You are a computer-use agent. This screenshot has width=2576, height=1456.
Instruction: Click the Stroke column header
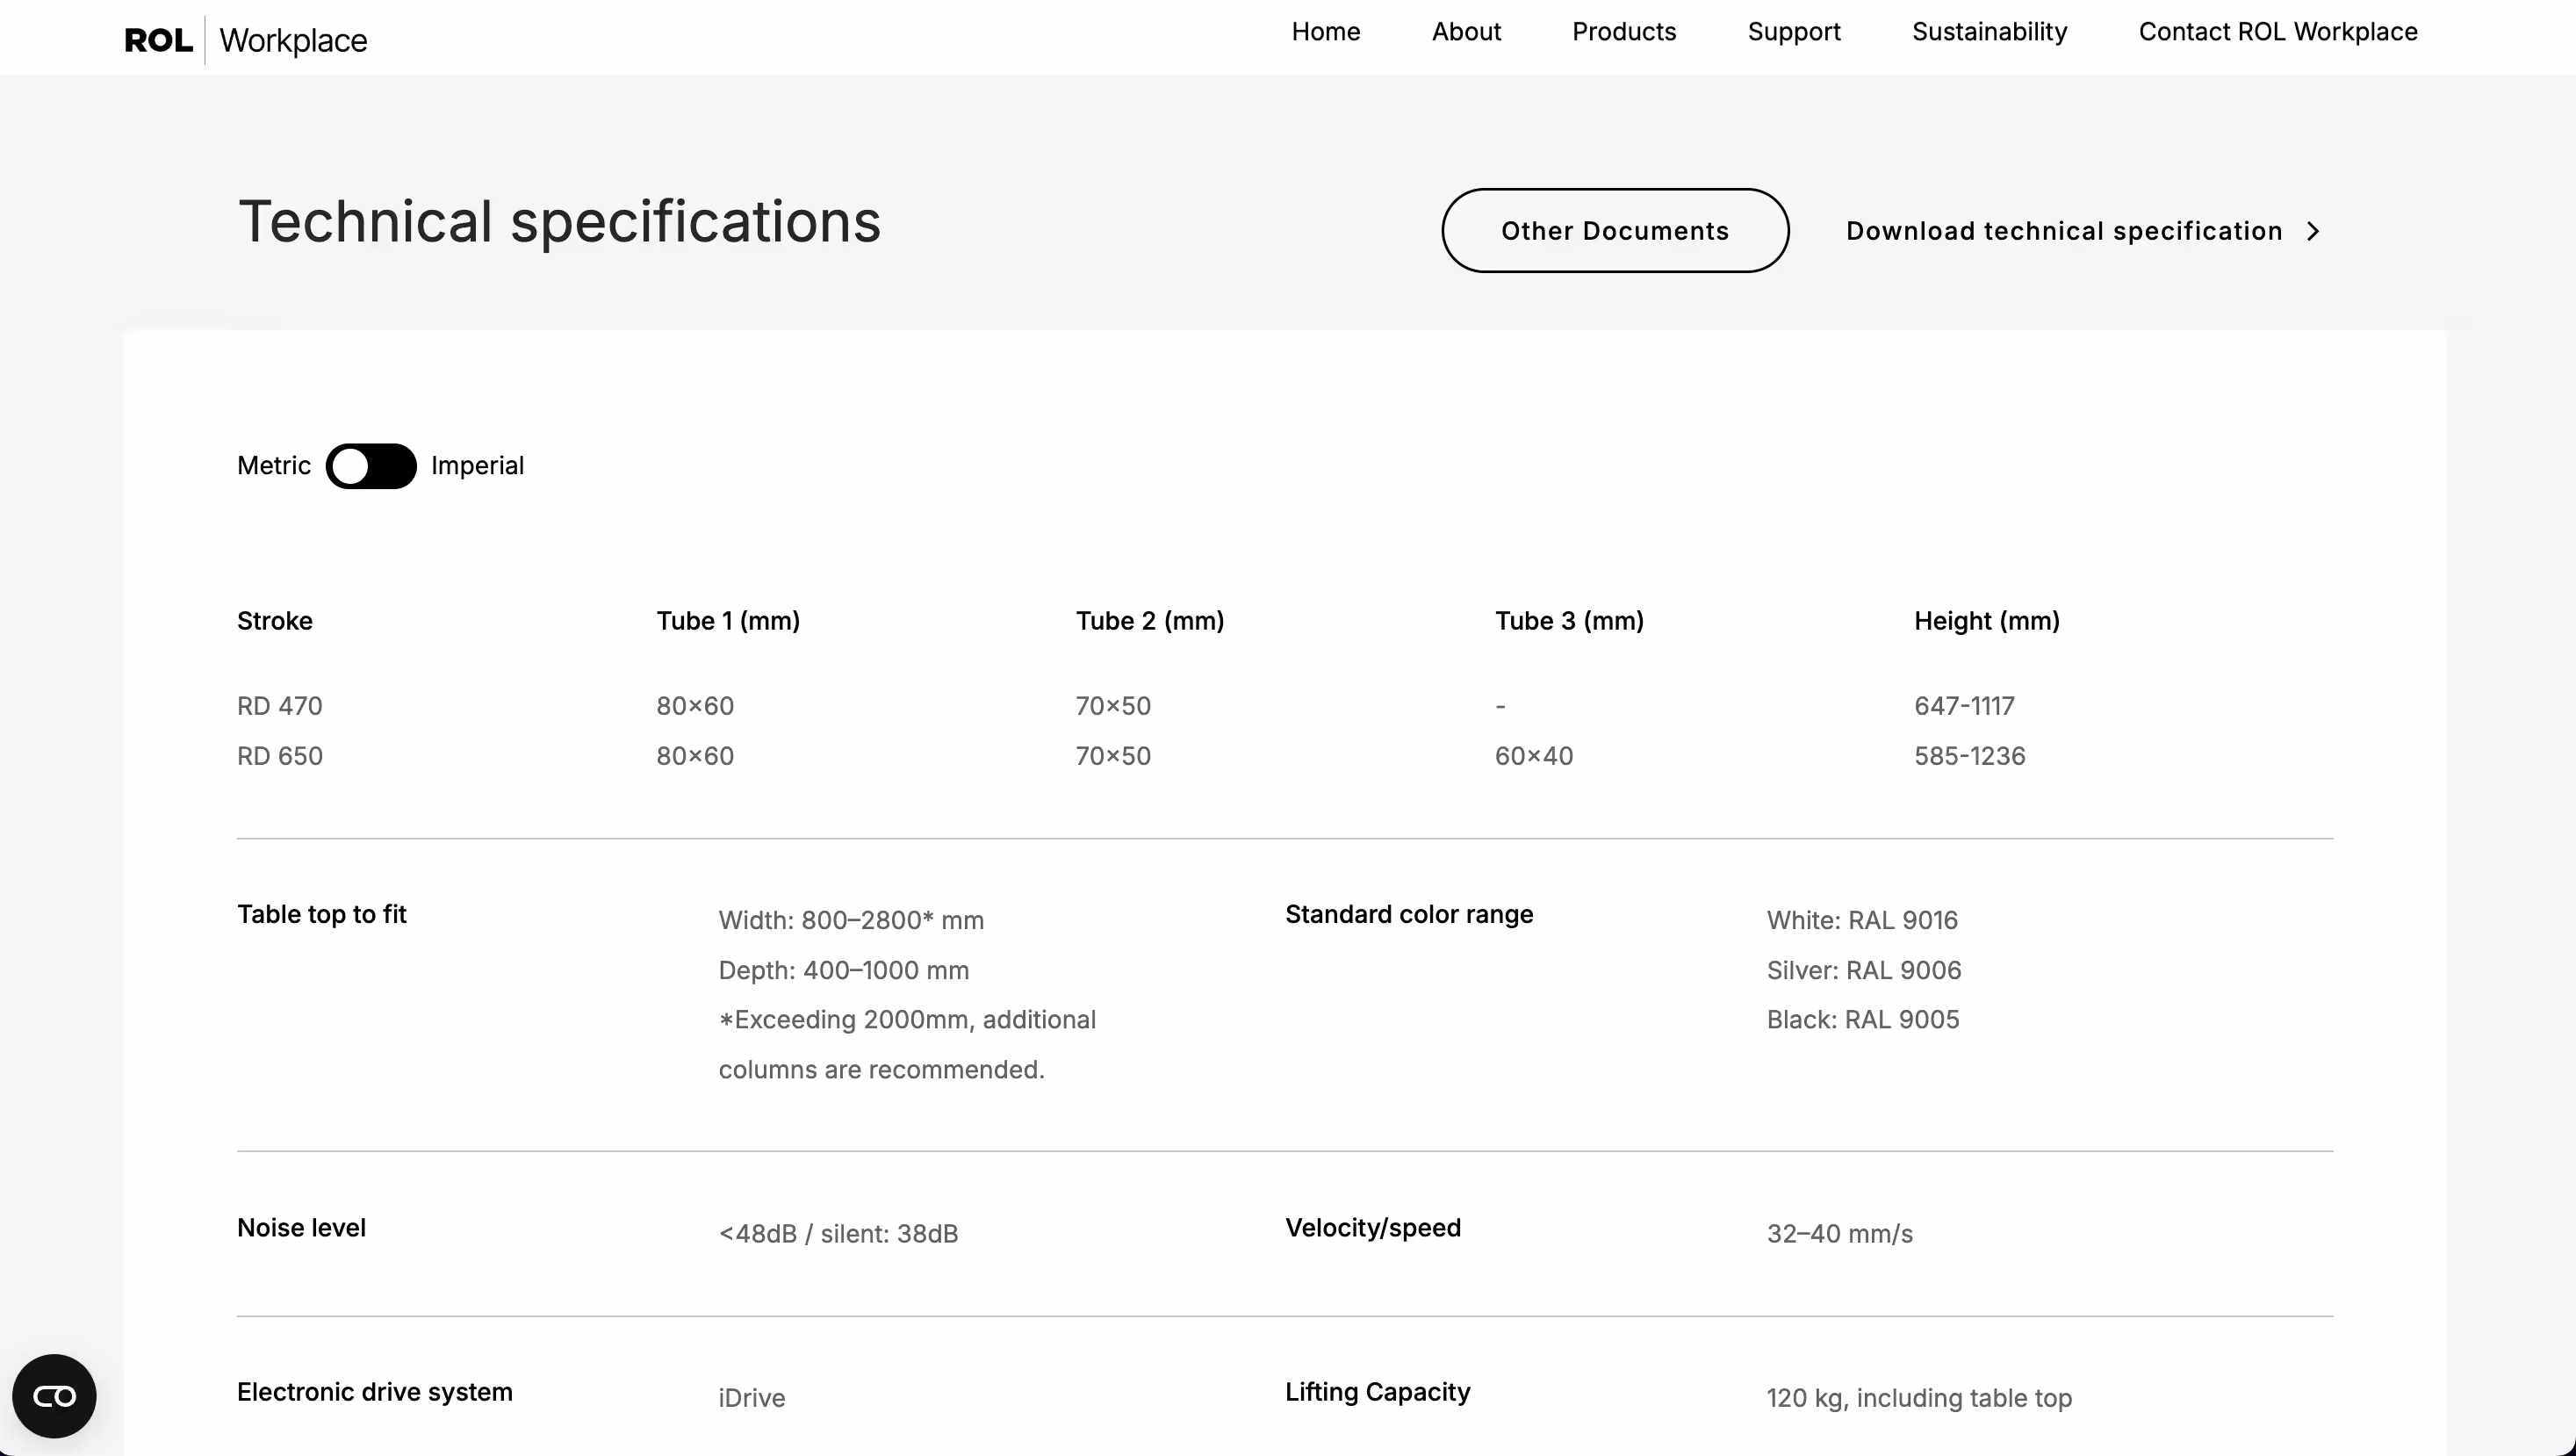click(275, 621)
